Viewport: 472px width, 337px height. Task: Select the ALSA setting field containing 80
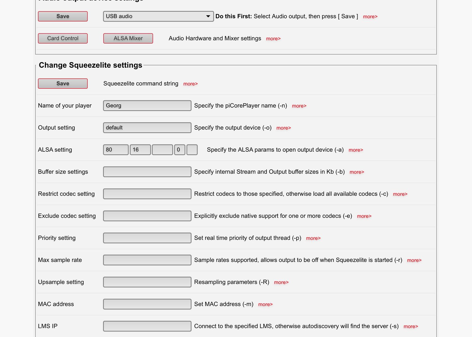(x=116, y=150)
